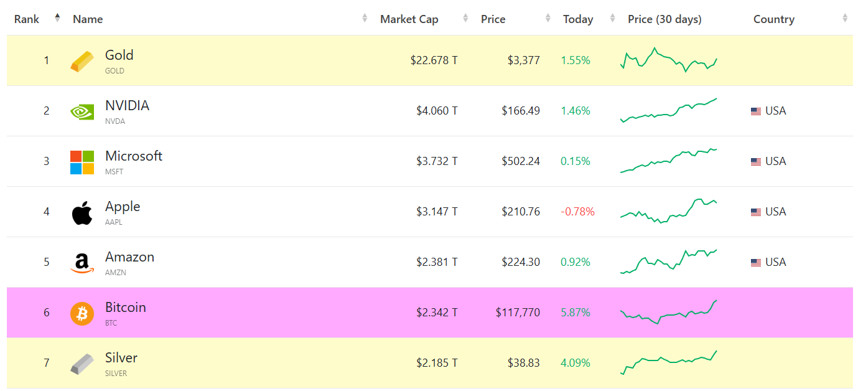
Task: Click Silver's price $38.83
Action: [x=524, y=363]
